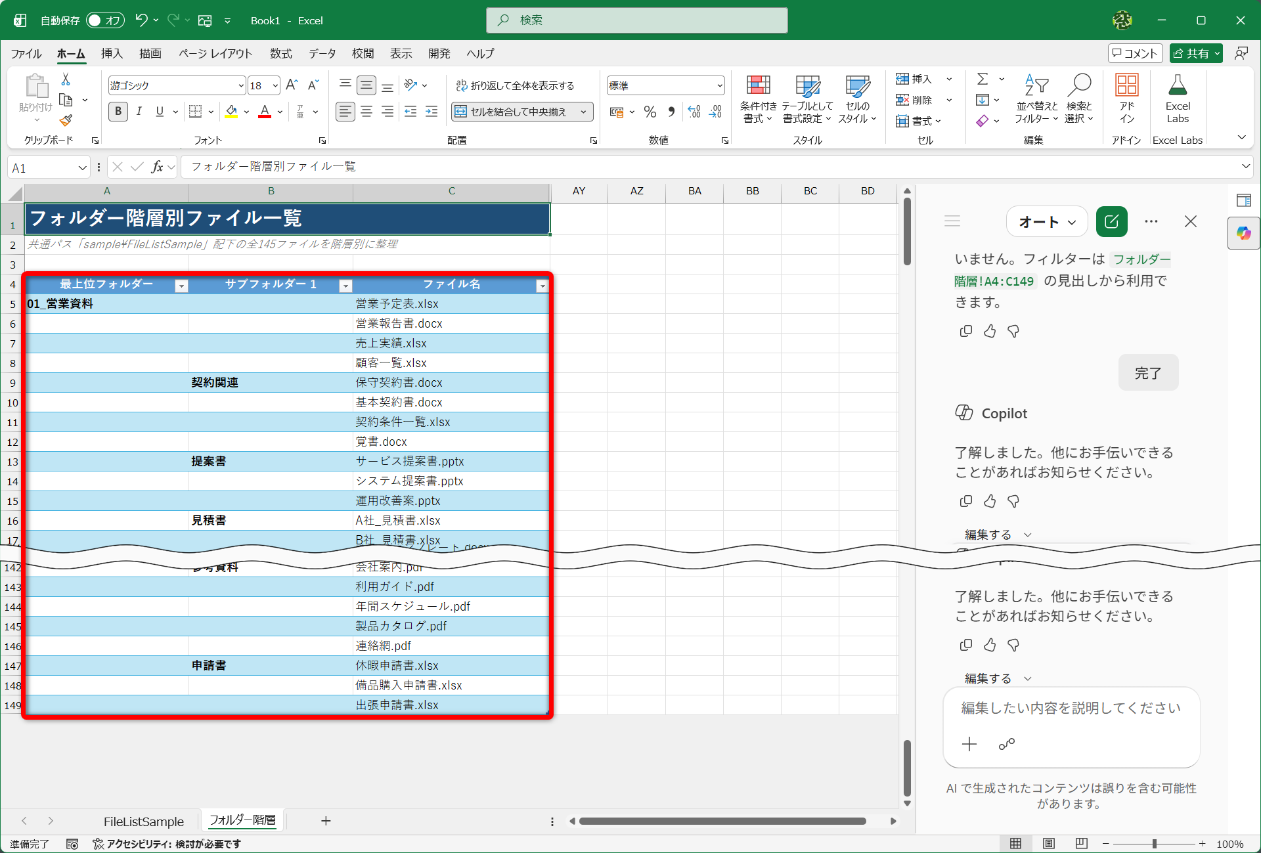Open sort and filter 並べ替えとフィルター
This screenshot has height=853, width=1261.
1036,98
